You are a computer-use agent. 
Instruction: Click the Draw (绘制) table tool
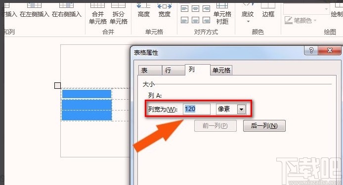(337, 10)
